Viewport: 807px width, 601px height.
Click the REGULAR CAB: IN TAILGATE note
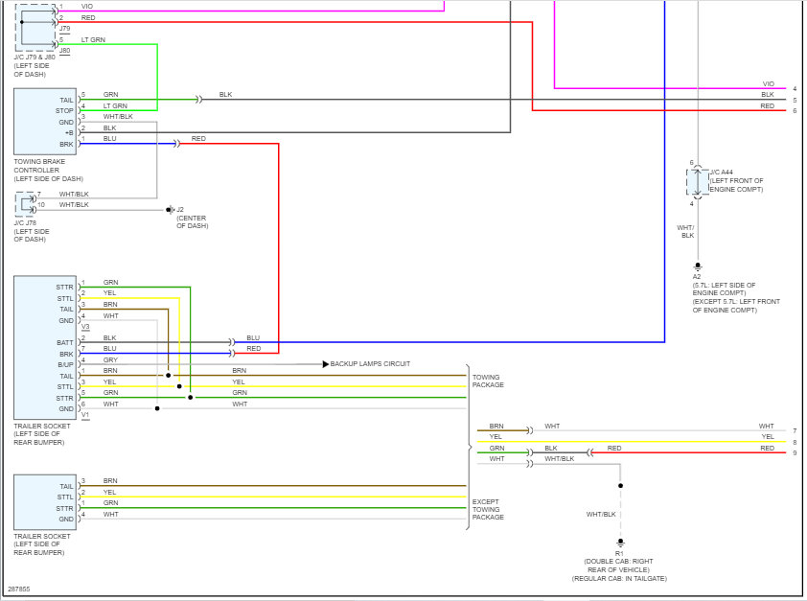click(619, 579)
